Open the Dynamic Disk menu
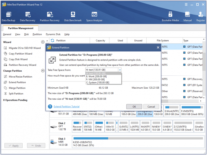 (53, 34)
